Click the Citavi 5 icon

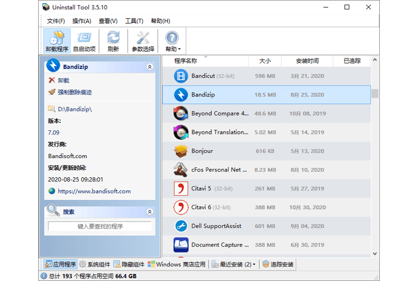tap(181, 189)
